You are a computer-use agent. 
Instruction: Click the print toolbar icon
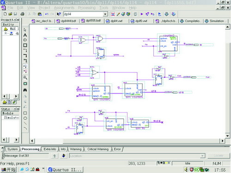(x=22, y=14)
